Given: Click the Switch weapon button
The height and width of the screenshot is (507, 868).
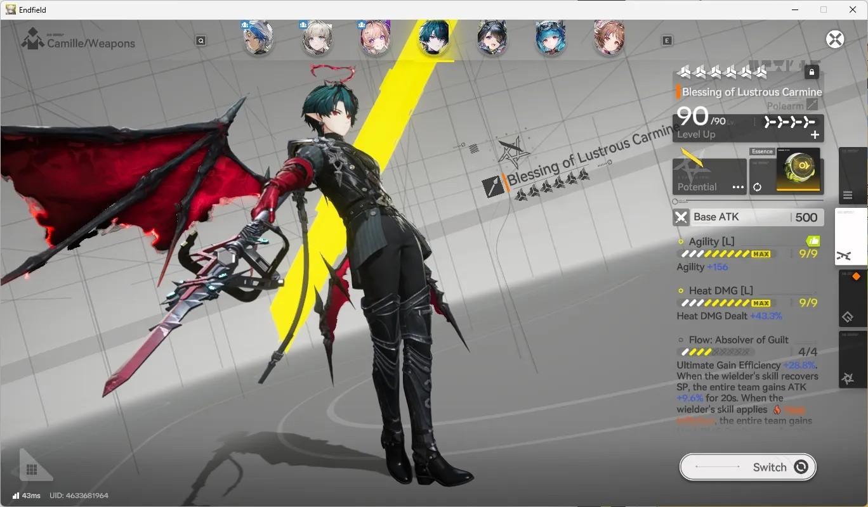Looking at the screenshot, I should (748, 467).
